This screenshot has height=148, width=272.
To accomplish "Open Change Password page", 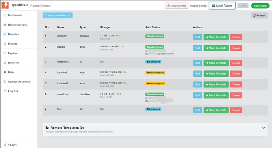I will tap(19, 81).
